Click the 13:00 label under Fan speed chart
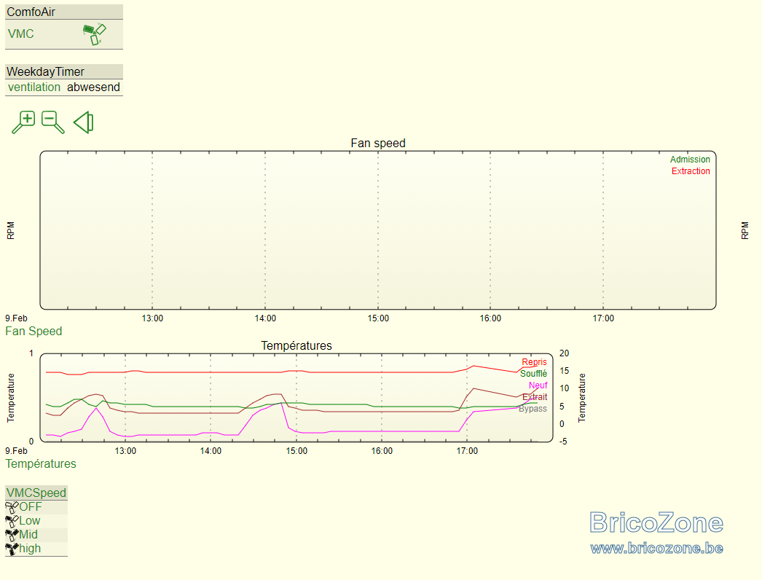The image size is (762, 580). 152,318
